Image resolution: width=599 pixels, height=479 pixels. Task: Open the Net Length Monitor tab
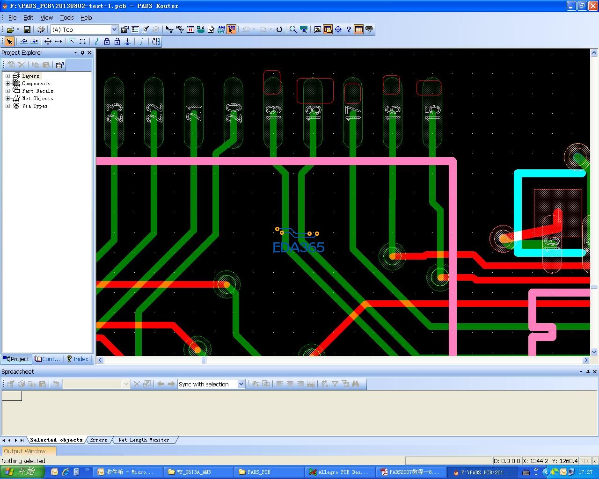[144, 440]
